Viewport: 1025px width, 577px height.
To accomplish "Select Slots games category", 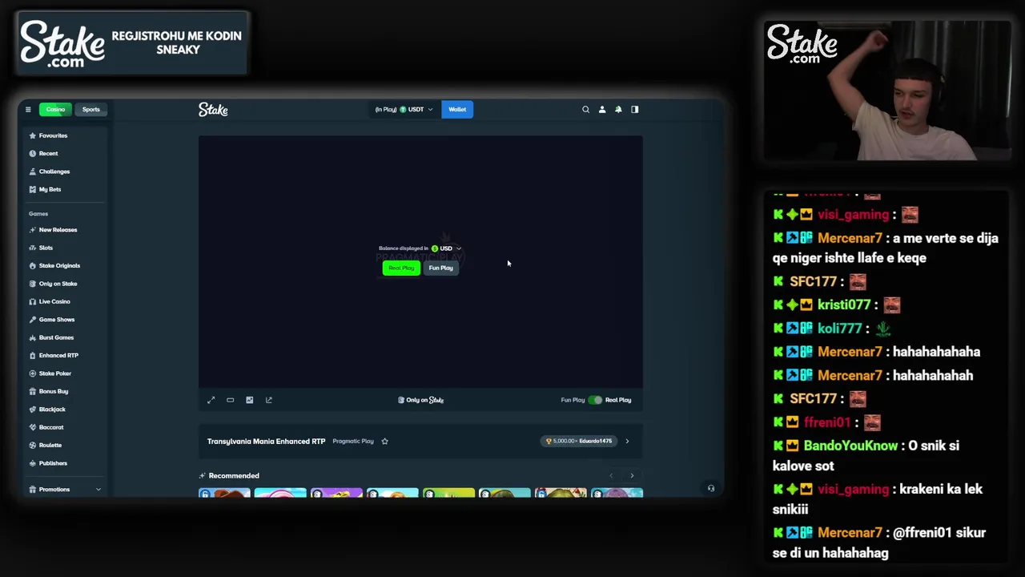I will click(x=46, y=248).
